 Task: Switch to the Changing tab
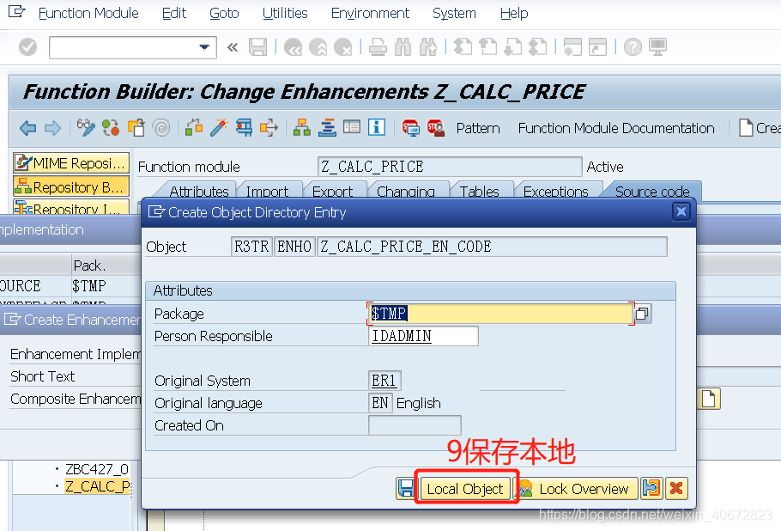(405, 191)
